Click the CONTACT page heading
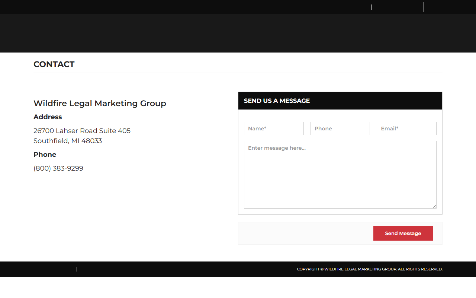476x298 pixels. pyautogui.click(x=54, y=64)
